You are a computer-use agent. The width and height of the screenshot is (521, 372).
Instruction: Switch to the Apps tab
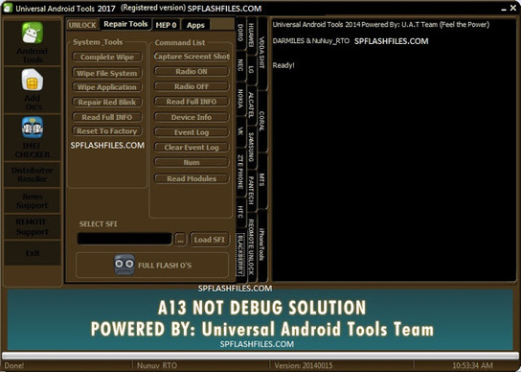pos(195,25)
